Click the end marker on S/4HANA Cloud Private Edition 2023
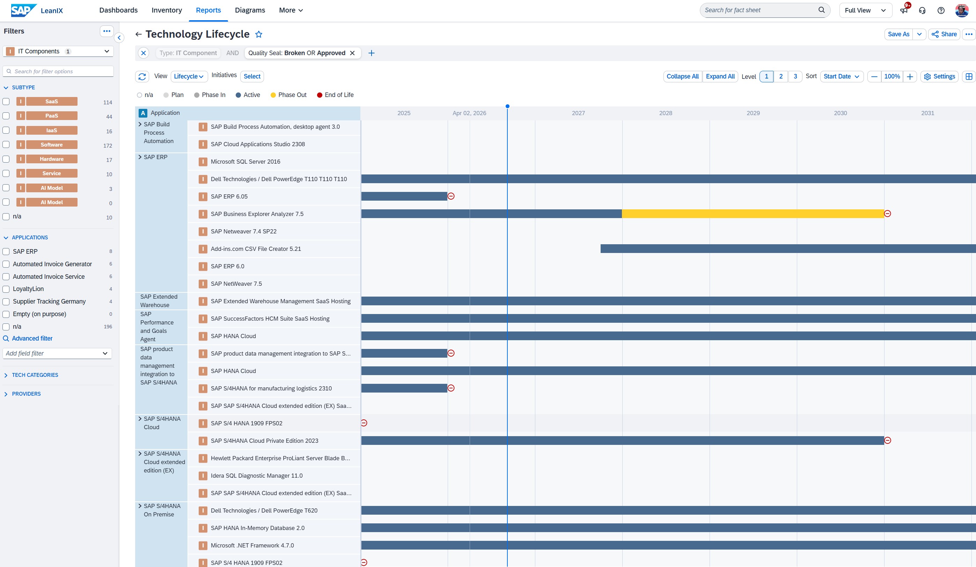Viewport: 976px width, 567px height. 888,440
